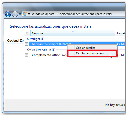Collapse the Office Live Add-in (1) group
Screen dimensions: 126x115
[41, 50]
